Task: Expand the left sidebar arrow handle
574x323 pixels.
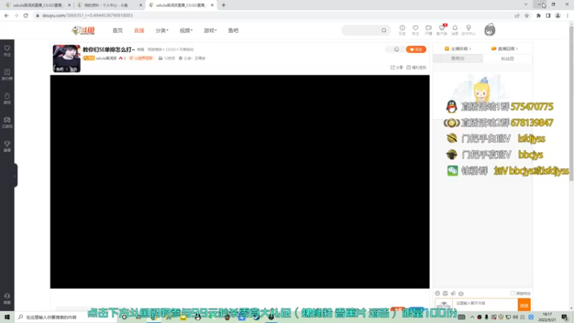Action: [14, 176]
